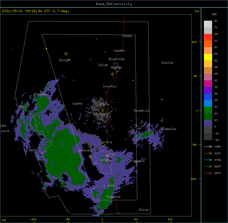Viewport: 228px width, 223px height.
Task: Click the Okotoks label
Action: tap(109, 185)
